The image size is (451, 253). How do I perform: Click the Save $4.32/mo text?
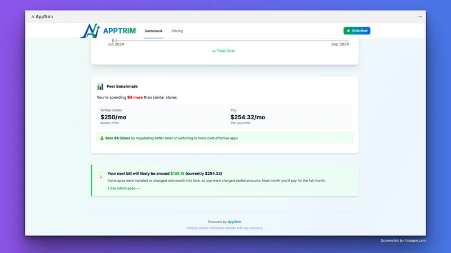coord(118,138)
